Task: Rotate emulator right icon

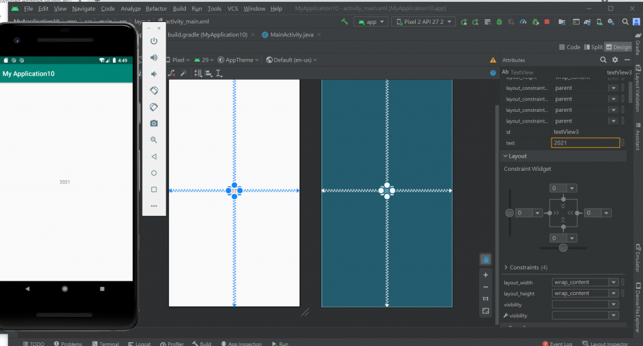Action: point(154,107)
